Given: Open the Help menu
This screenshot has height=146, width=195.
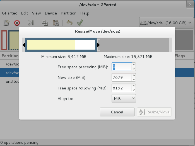Looking at the screenshot, I should click(x=85, y=13).
